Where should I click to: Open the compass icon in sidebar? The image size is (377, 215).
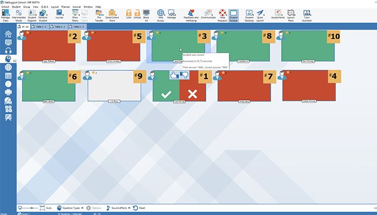[8, 84]
